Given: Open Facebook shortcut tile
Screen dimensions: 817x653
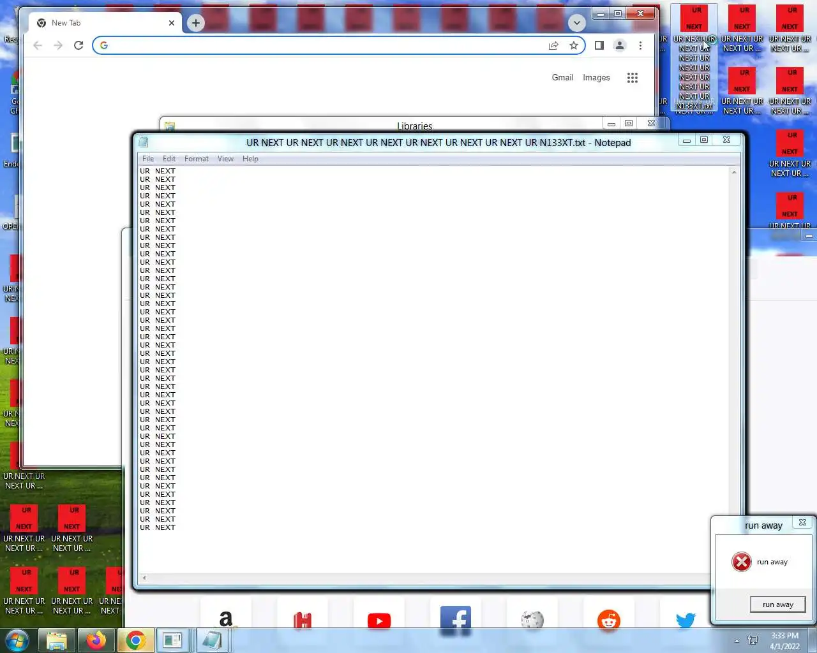Looking at the screenshot, I should tap(456, 617).
